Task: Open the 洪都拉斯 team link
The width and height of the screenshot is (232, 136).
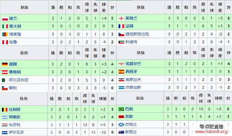Action: (x=133, y=88)
